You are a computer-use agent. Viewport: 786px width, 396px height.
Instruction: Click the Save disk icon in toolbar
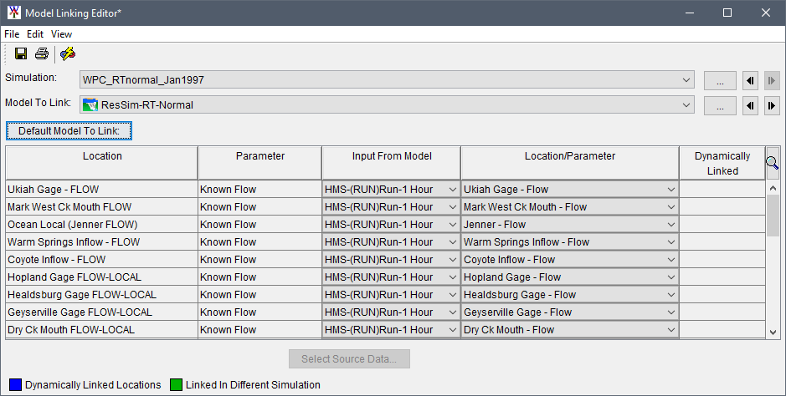click(21, 54)
